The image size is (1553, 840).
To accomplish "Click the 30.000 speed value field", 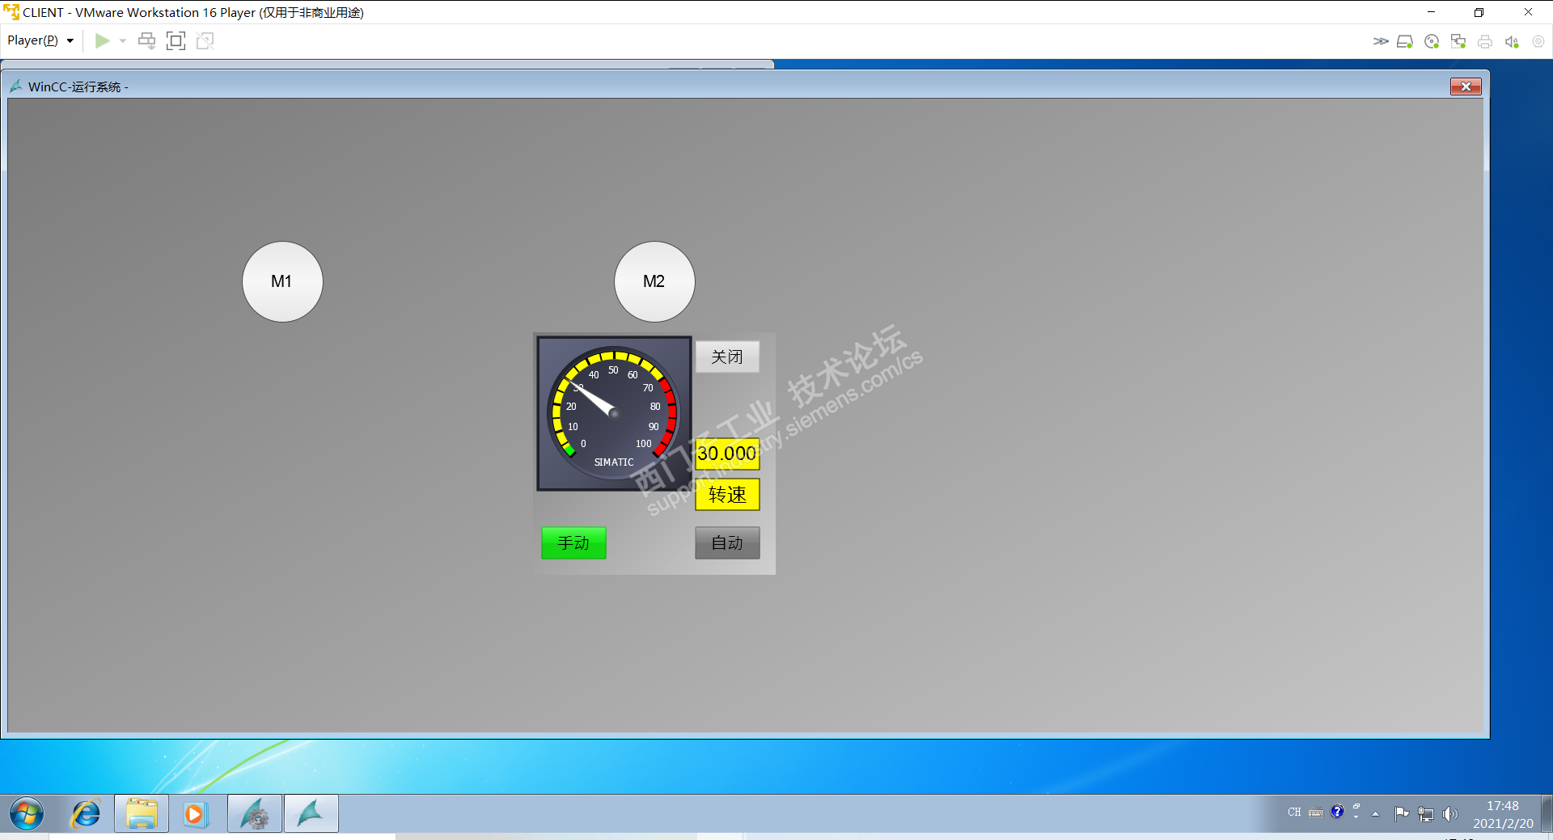I will [727, 454].
